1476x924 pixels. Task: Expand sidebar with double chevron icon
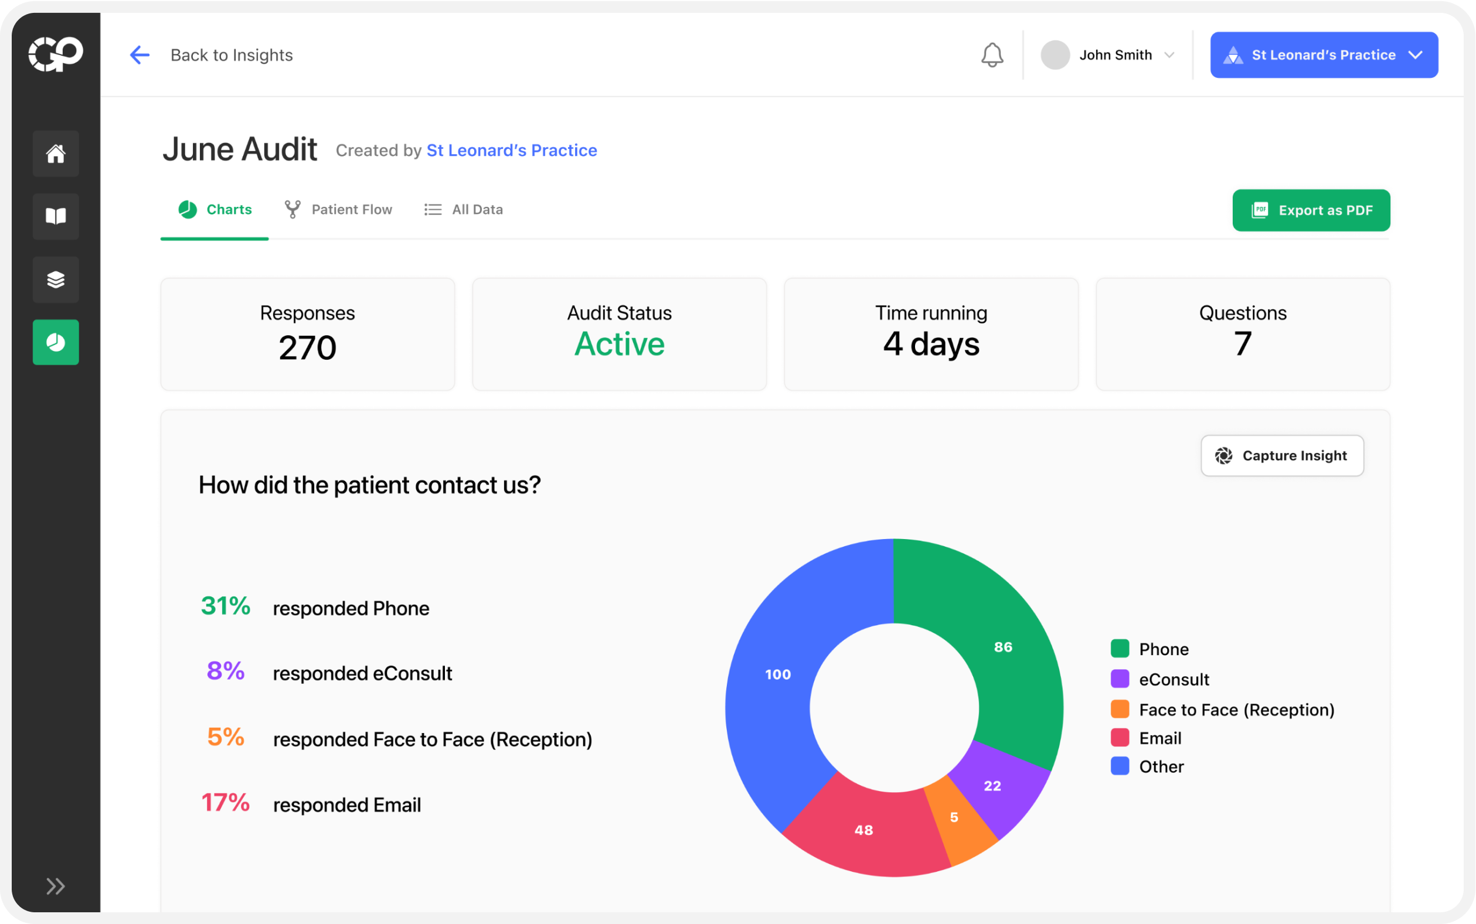pyautogui.click(x=56, y=885)
